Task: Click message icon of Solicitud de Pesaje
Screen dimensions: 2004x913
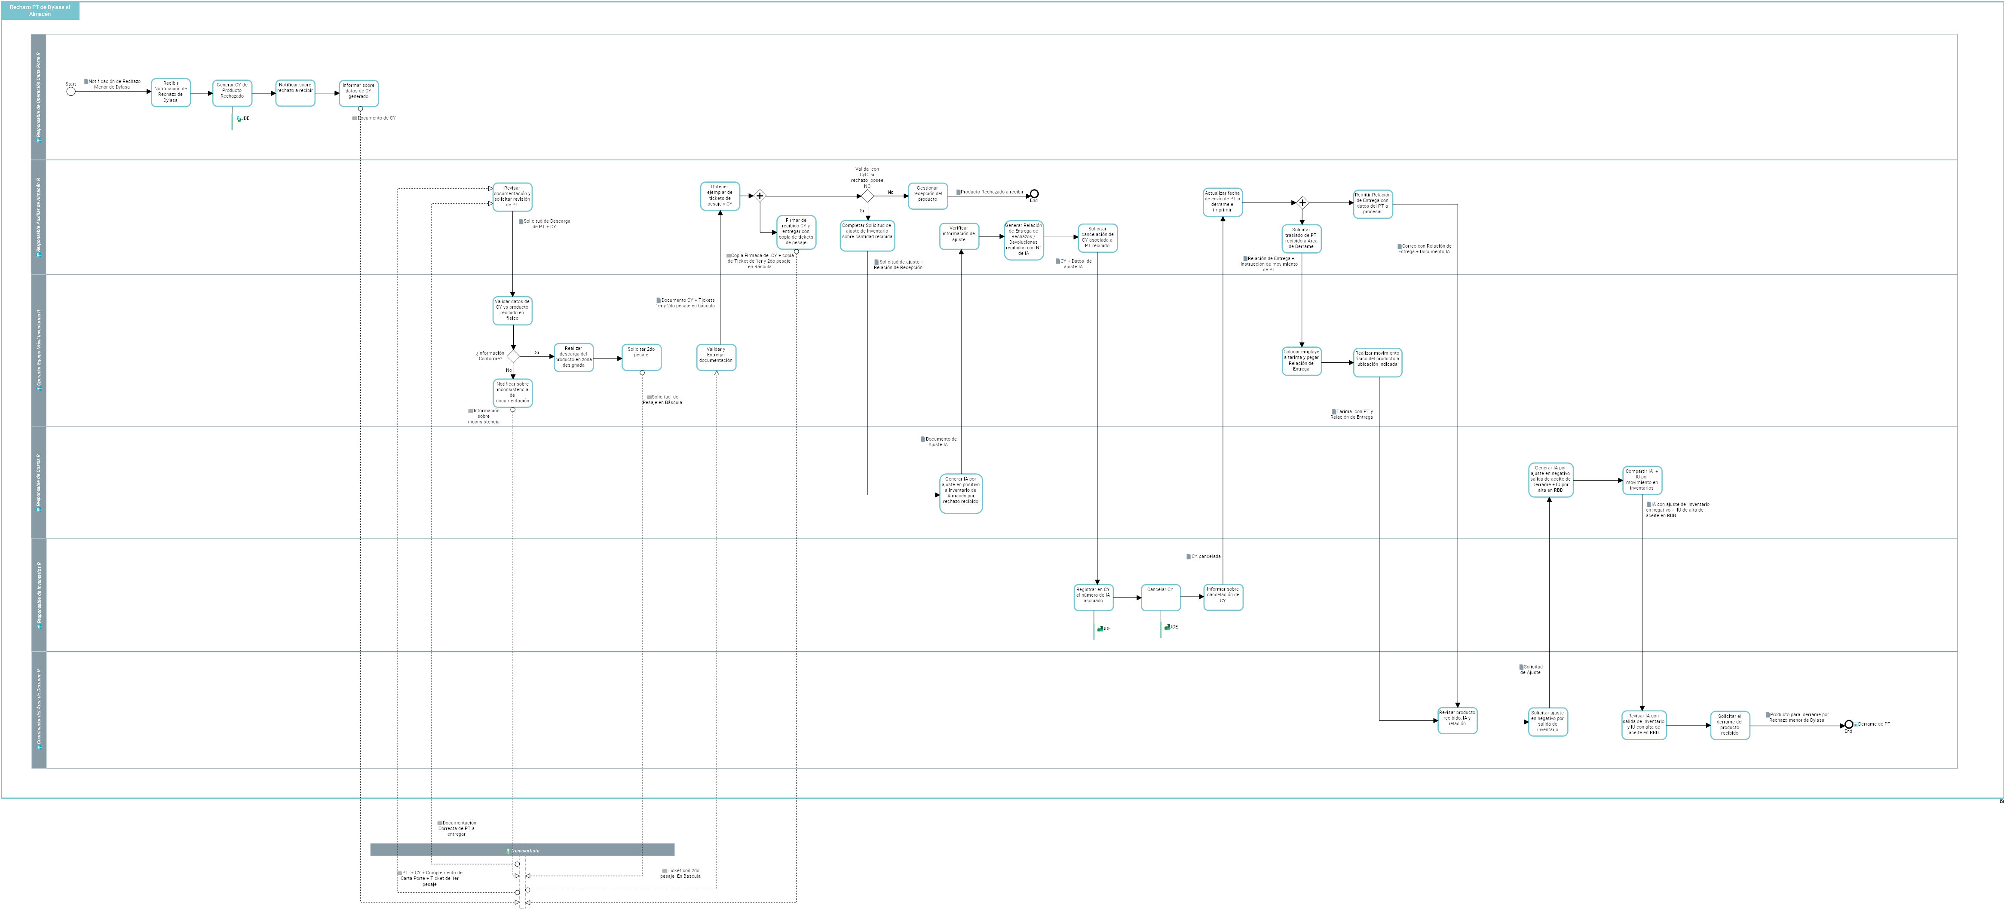Action: point(650,398)
